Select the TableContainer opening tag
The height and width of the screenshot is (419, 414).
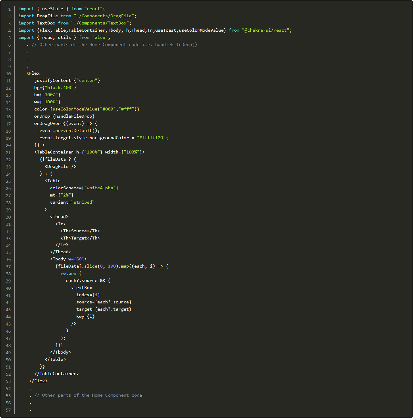click(55, 152)
